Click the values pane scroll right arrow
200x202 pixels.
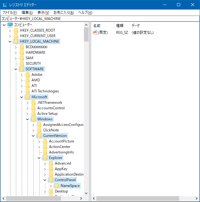coord(197,199)
